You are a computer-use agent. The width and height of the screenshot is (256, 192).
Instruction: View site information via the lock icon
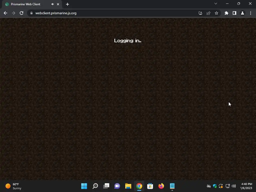(31, 13)
